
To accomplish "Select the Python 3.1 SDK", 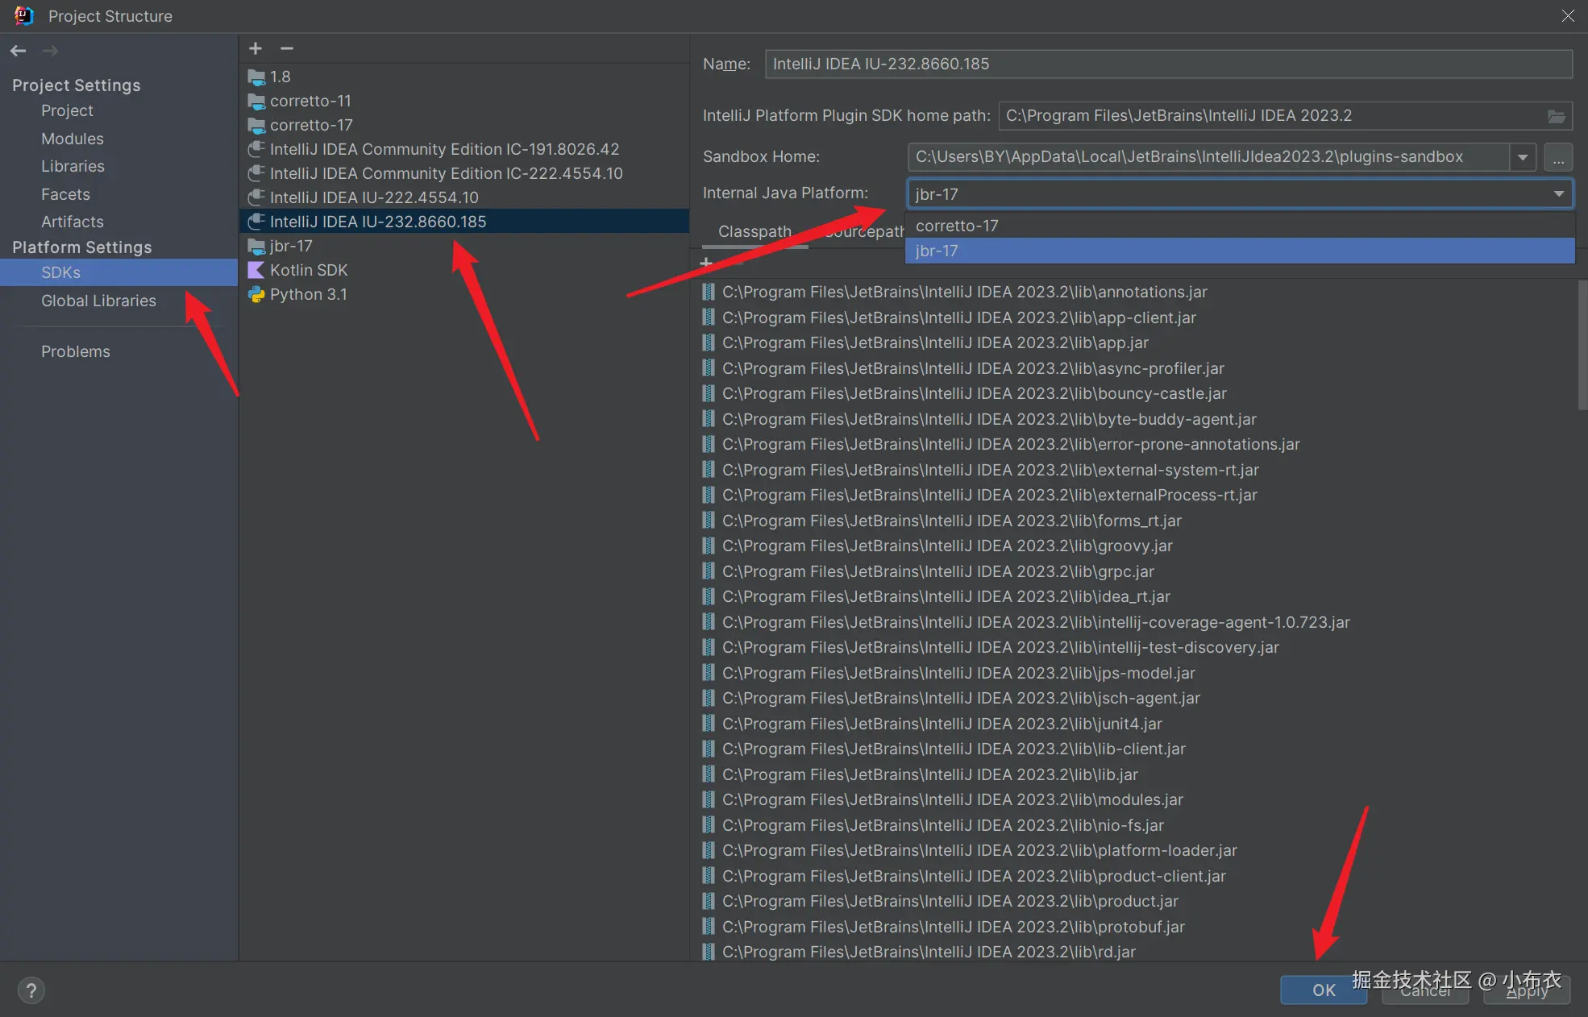I will tap(308, 294).
